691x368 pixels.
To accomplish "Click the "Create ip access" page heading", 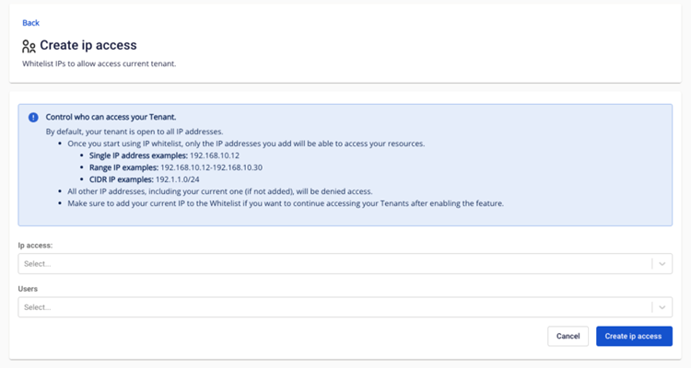I will pos(88,45).
